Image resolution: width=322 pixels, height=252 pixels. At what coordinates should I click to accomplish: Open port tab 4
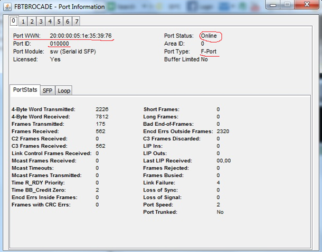(50, 22)
